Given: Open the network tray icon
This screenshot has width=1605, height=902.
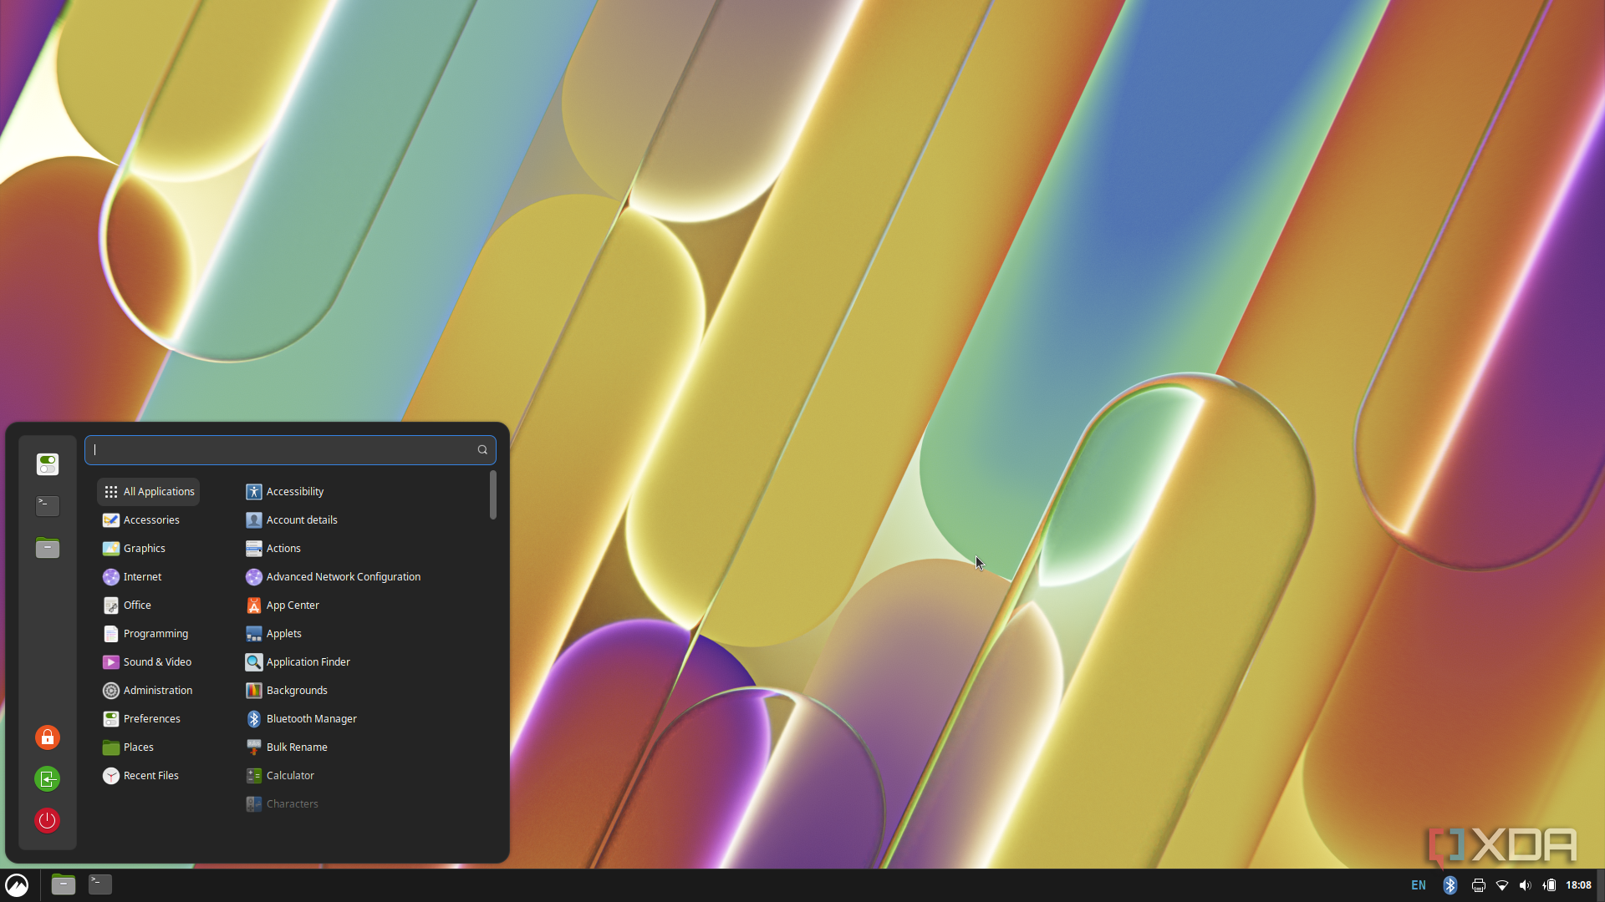Looking at the screenshot, I should 1502,885.
